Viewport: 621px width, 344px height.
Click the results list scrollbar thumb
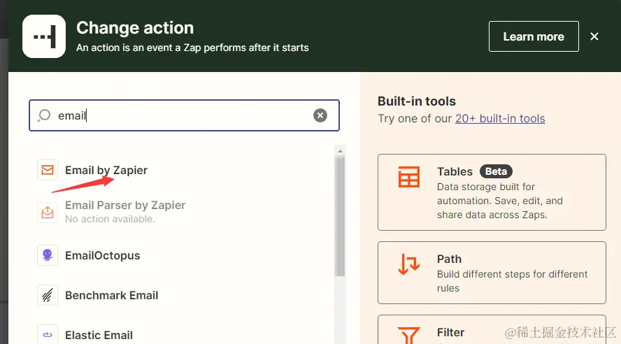340,216
